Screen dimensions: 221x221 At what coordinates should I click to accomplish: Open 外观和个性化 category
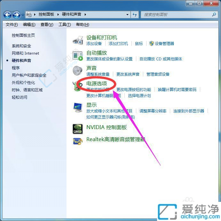pos(23,82)
